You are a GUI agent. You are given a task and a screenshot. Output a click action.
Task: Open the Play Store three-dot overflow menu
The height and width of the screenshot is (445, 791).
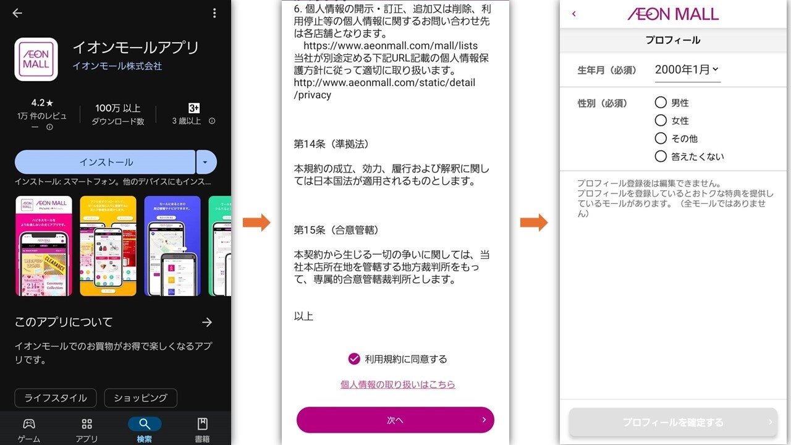tap(214, 13)
